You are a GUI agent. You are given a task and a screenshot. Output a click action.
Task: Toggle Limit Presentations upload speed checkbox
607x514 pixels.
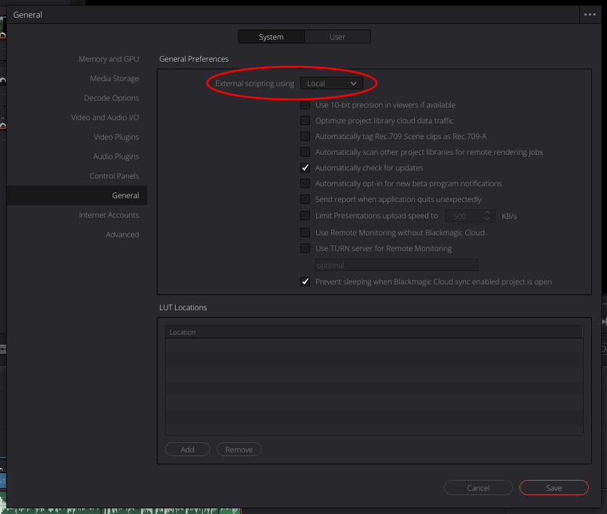pos(305,215)
